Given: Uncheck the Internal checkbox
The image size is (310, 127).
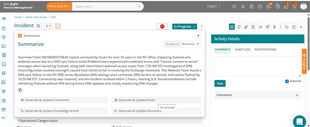Looking at the screenshot, I should (287, 81).
